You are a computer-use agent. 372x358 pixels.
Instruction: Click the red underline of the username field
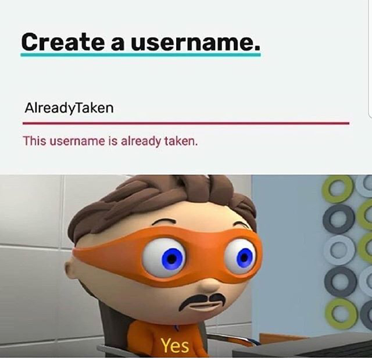coord(186,123)
